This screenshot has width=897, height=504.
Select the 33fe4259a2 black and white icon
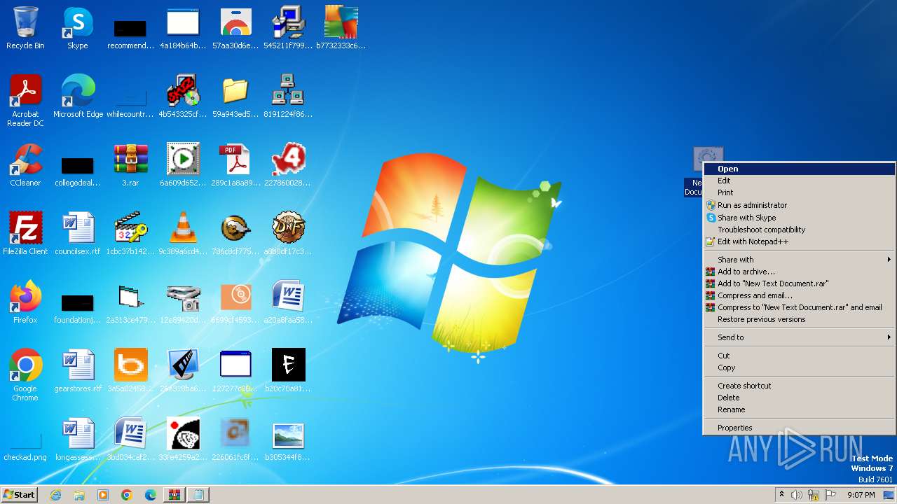click(x=183, y=440)
